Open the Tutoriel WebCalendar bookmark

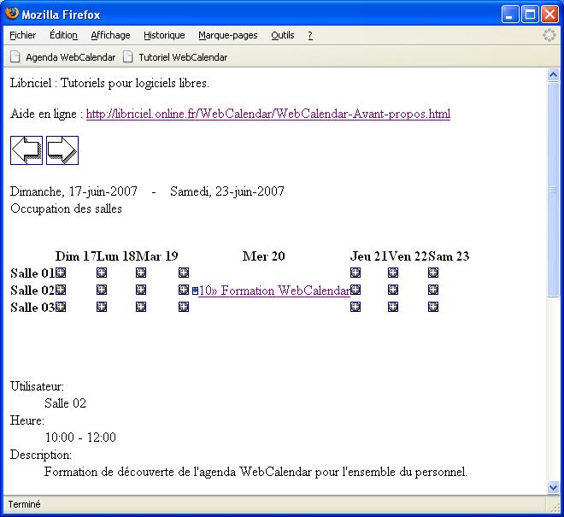175,57
